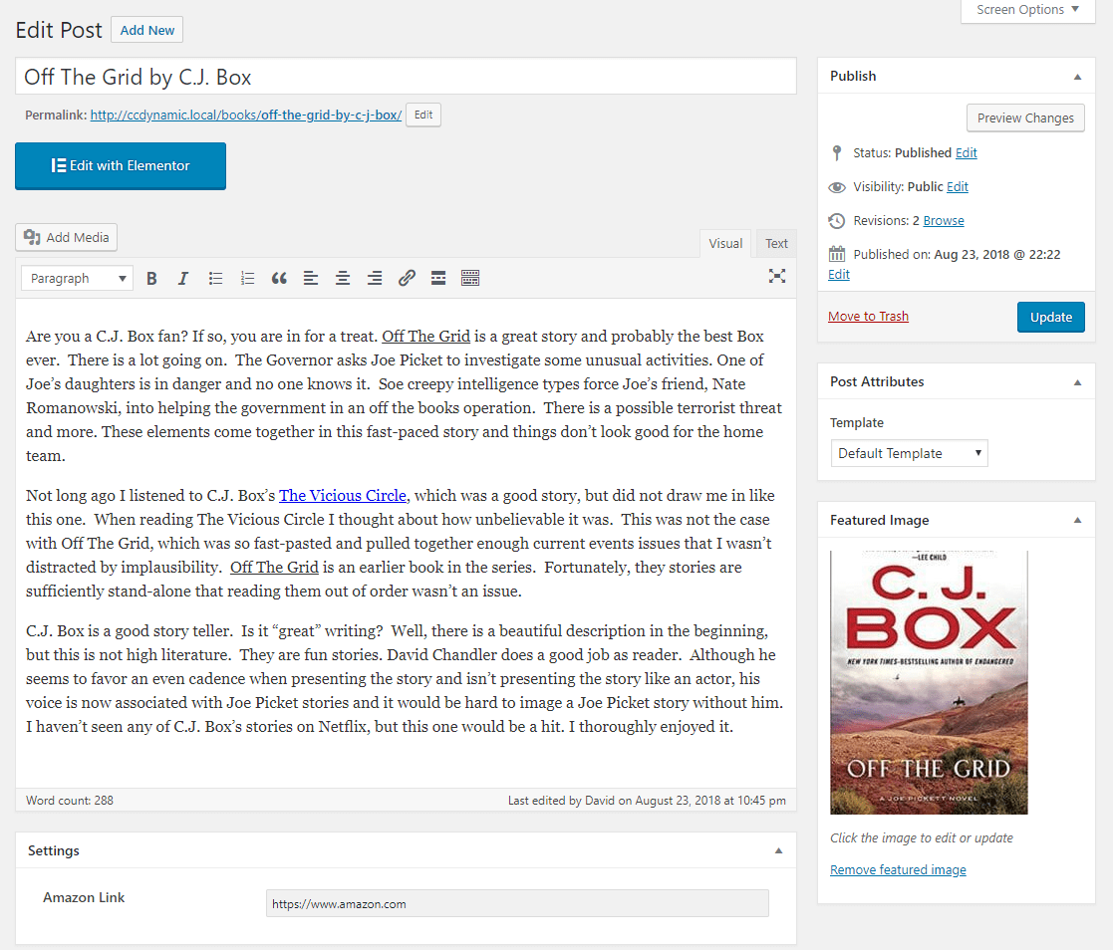Switch to the Visual editor tab

point(725,243)
